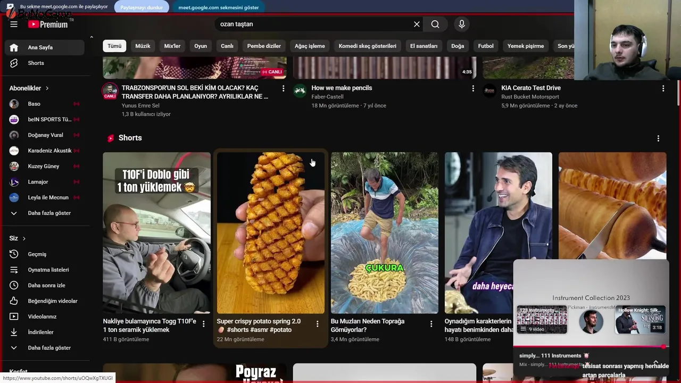Open İndirilenler downloads
The image size is (681, 383).
[x=45, y=332]
